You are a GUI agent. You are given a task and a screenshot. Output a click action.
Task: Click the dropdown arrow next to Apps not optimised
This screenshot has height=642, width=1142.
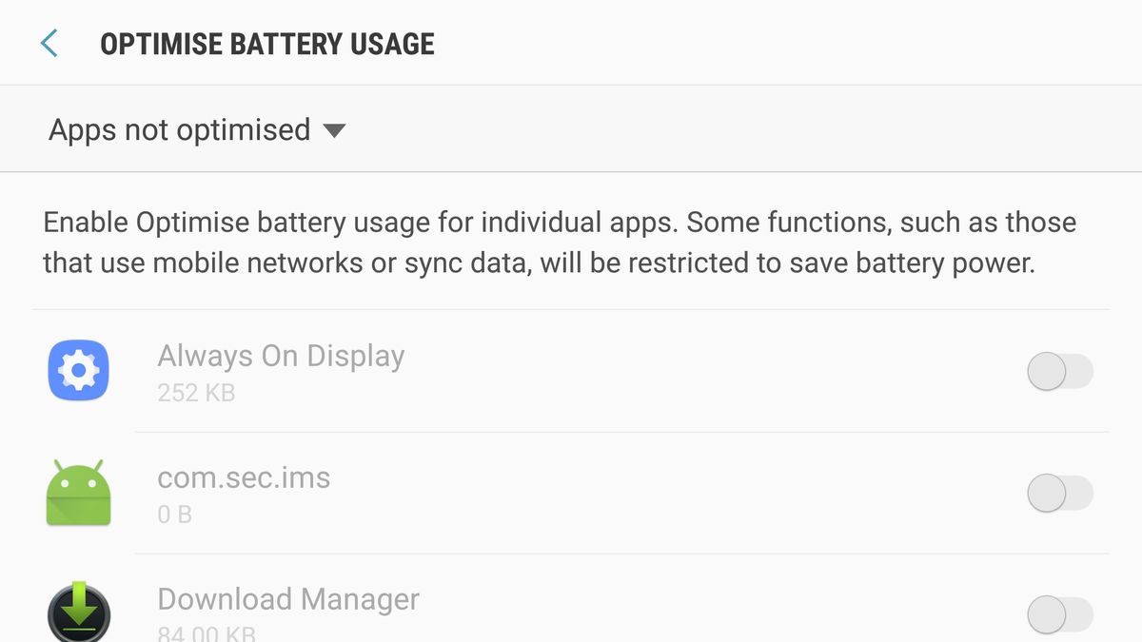333,131
